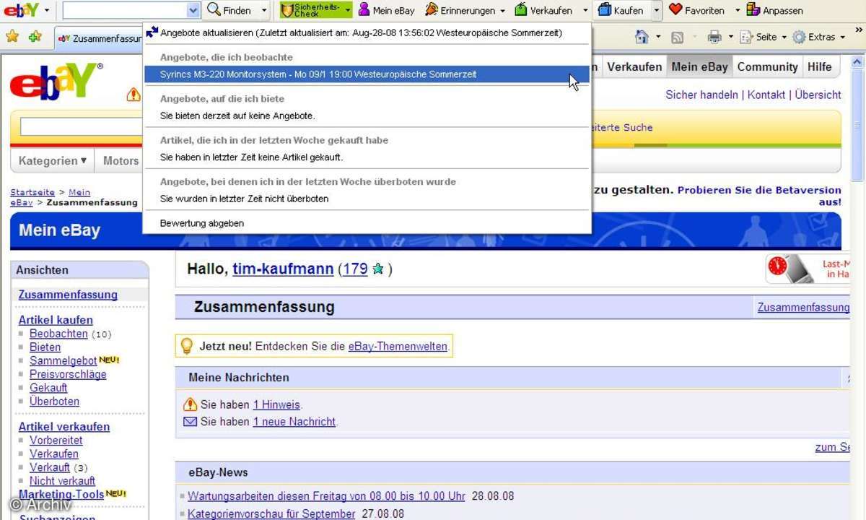
Task: Click the warning icon next to Hinweis
Action: [x=191, y=404]
